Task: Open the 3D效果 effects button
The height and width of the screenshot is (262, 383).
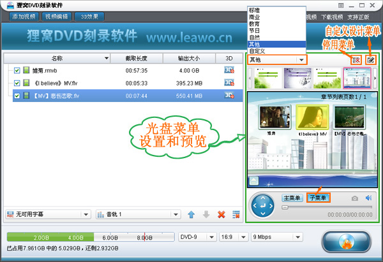Action: [89, 17]
